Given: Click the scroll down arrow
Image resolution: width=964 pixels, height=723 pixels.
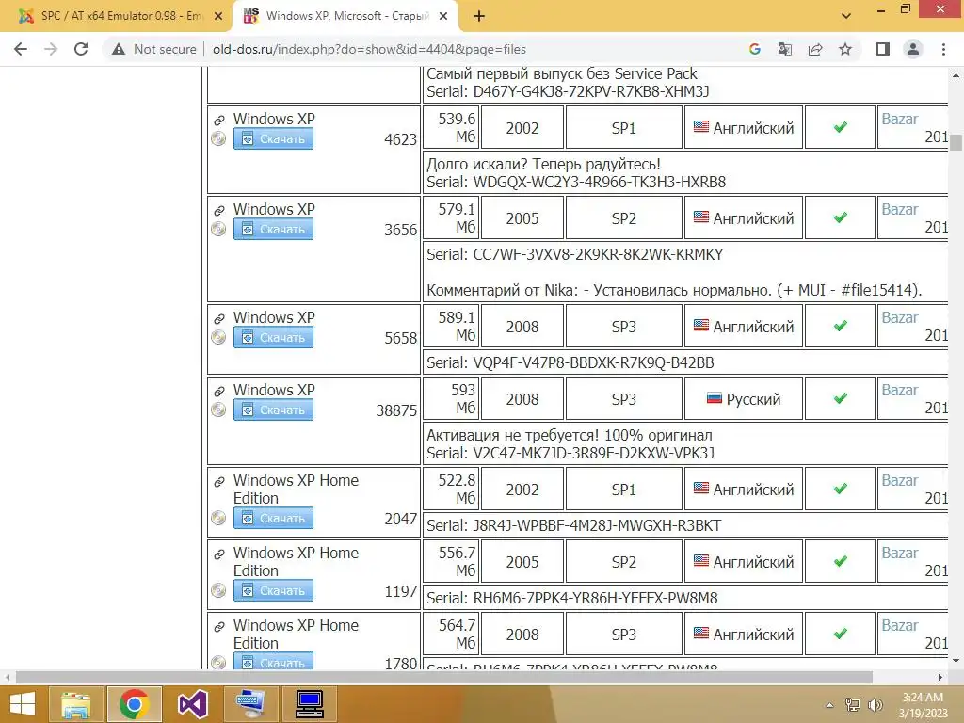Looking at the screenshot, I should click(x=956, y=661).
